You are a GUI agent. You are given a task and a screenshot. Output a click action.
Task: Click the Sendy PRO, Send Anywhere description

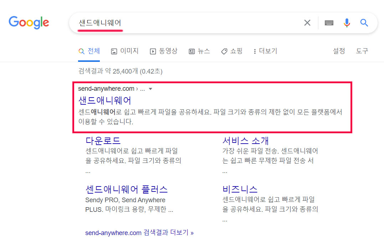(x=129, y=205)
